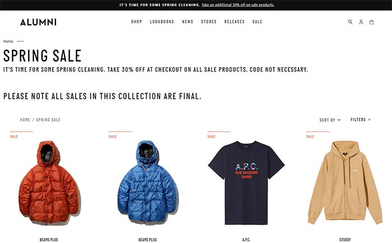The image size is (392, 243).
Task: Select Sale in the top navigation
Action: click(257, 22)
